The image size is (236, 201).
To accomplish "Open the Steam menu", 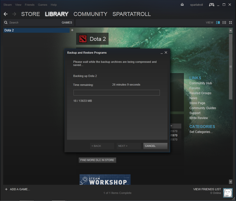I will pyautogui.click(x=8, y=5).
